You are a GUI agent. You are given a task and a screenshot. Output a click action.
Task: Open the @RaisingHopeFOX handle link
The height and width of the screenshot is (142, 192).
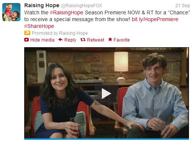click(81, 6)
